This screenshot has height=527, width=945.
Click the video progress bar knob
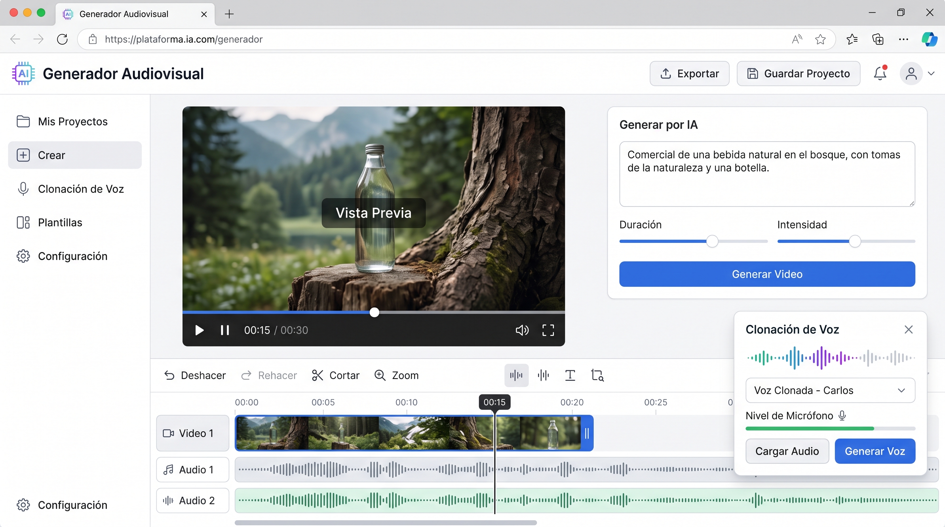(x=374, y=312)
